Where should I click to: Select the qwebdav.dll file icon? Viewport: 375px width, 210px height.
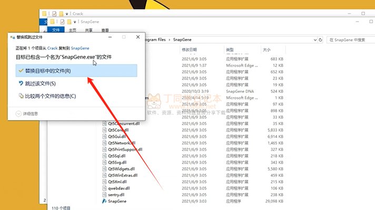pyautogui.click(x=104, y=188)
